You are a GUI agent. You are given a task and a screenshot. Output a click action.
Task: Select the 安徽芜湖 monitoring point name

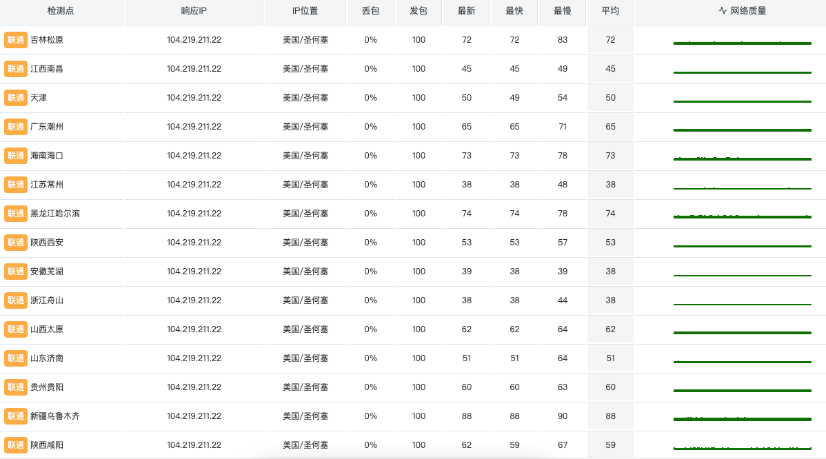(47, 272)
